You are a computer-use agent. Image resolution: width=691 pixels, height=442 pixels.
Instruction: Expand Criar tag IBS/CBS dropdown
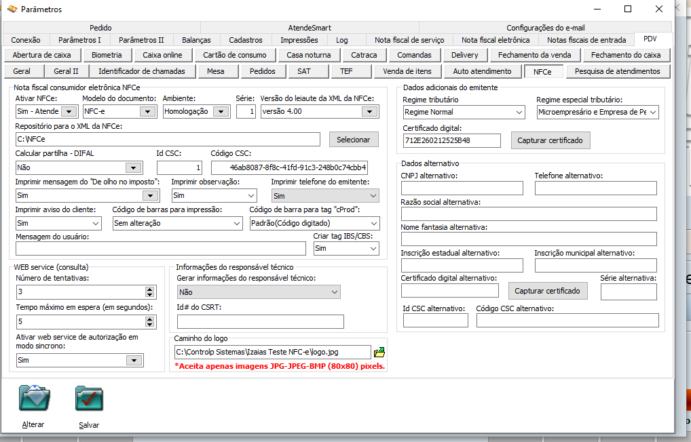[x=373, y=249]
